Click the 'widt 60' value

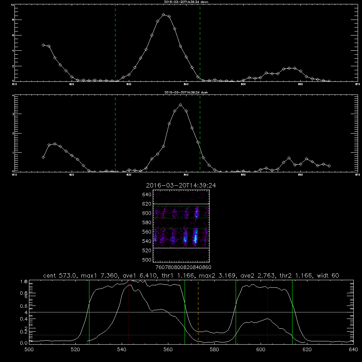(x=328, y=275)
